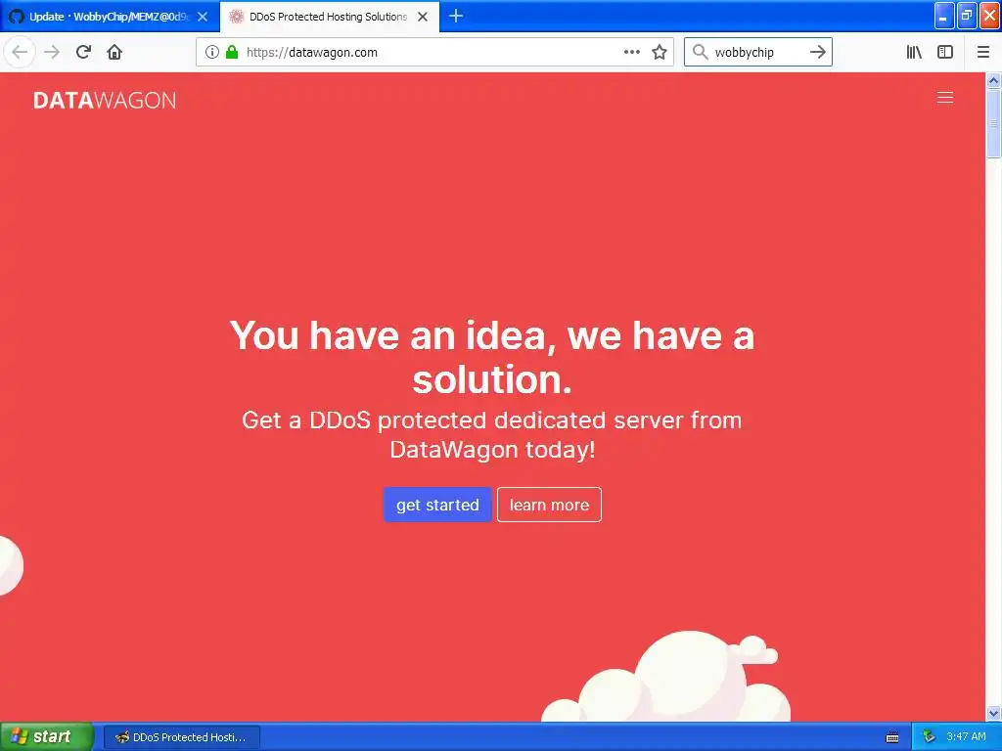This screenshot has width=1002, height=751.
Task: Open a new tab with plus
Action: 456,16
